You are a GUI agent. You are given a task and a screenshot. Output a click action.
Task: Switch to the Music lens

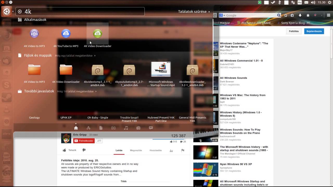[x=126, y=128]
